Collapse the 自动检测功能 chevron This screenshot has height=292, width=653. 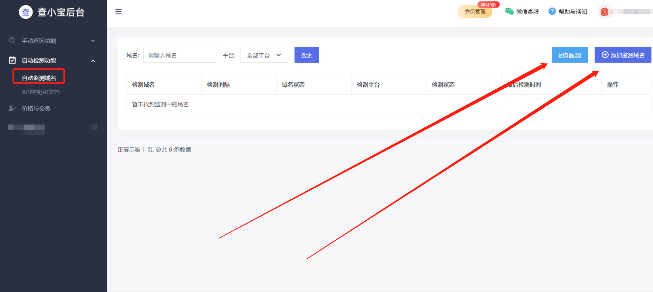point(93,61)
